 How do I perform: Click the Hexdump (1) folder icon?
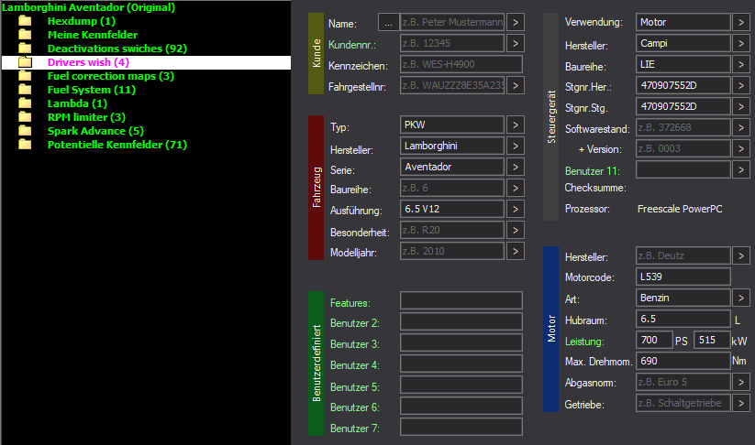click(25, 21)
